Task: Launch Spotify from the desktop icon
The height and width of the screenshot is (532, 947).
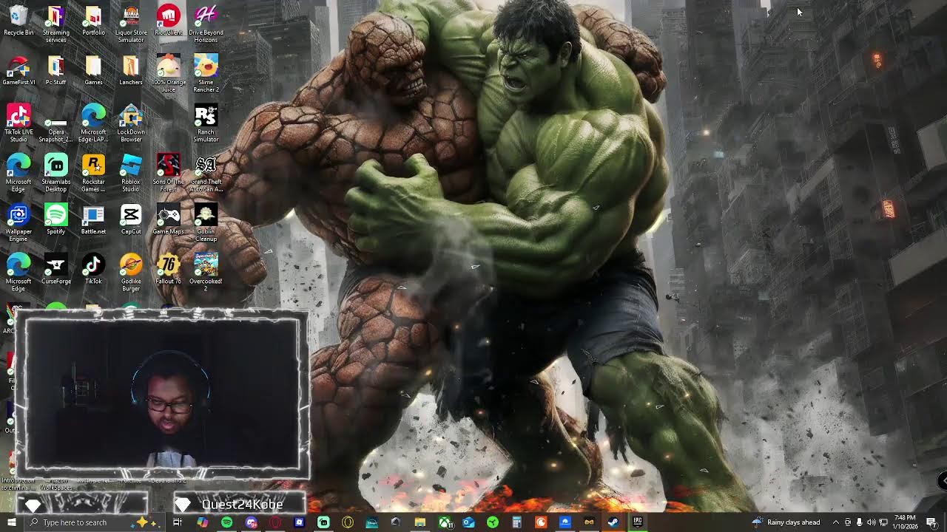Action: coord(56,219)
